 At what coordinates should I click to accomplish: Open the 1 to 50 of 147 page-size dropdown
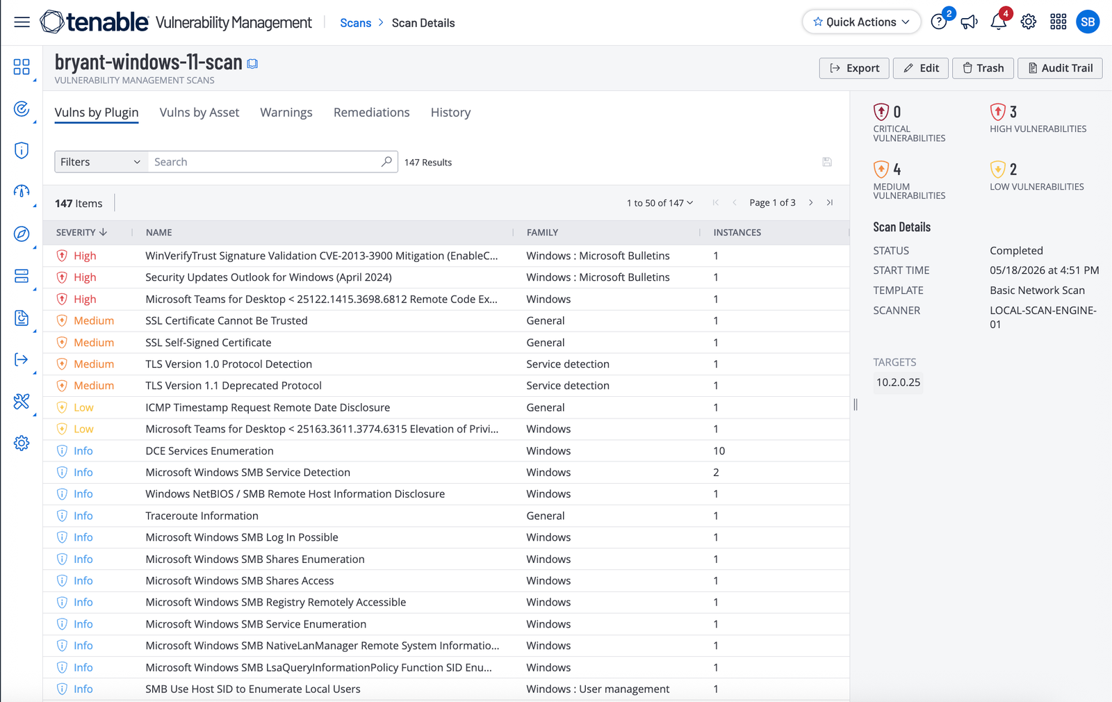click(x=660, y=202)
